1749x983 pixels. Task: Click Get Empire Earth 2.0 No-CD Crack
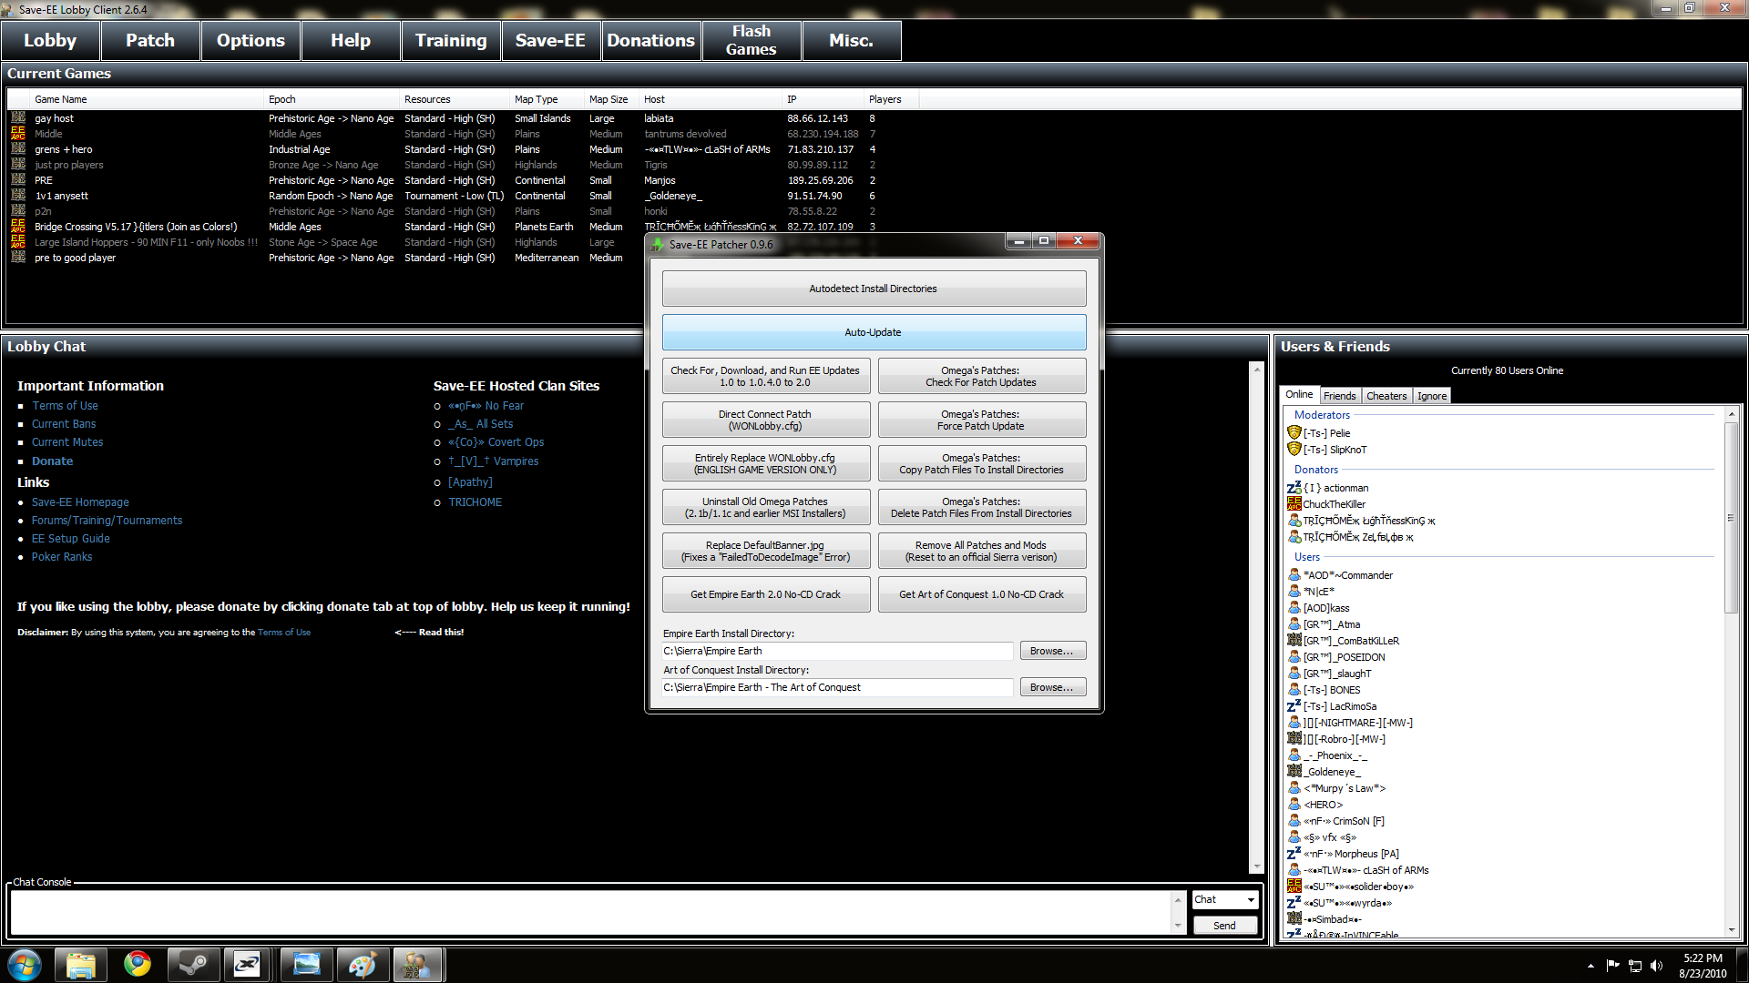(765, 594)
